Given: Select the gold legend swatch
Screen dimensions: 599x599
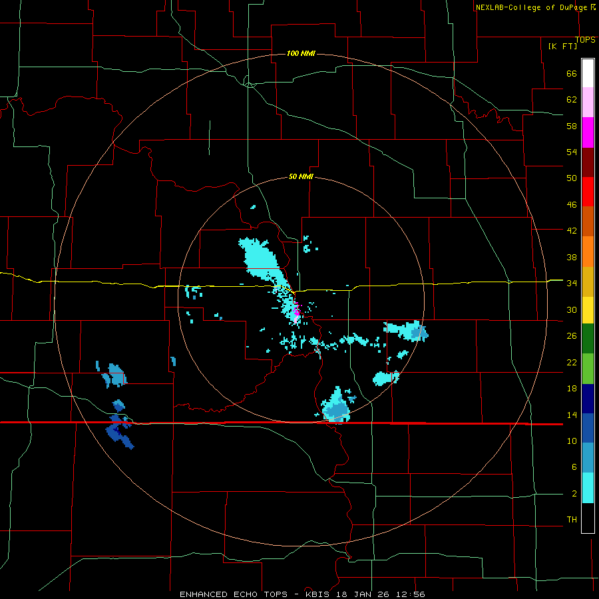Looking at the screenshot, I should [588, 282].
